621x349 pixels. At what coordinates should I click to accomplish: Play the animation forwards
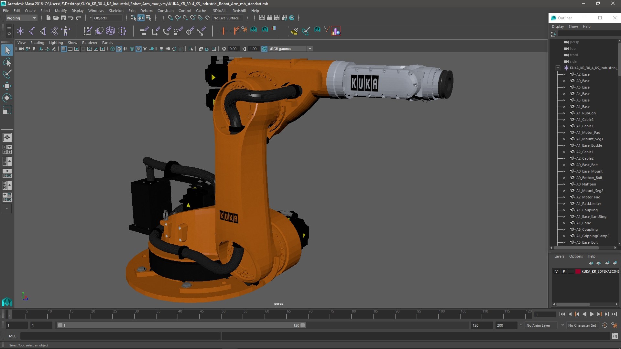[x=592, y=314]
